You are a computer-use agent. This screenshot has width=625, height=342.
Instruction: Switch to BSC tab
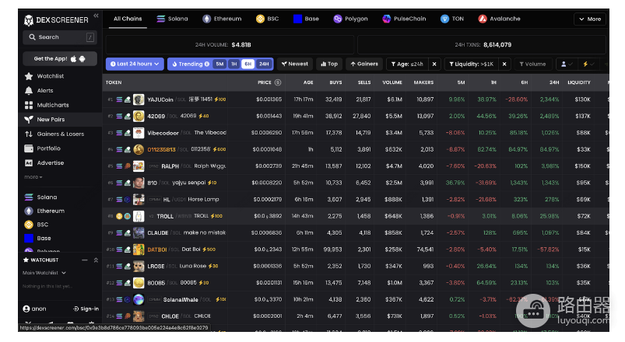(x=267, y=19)
